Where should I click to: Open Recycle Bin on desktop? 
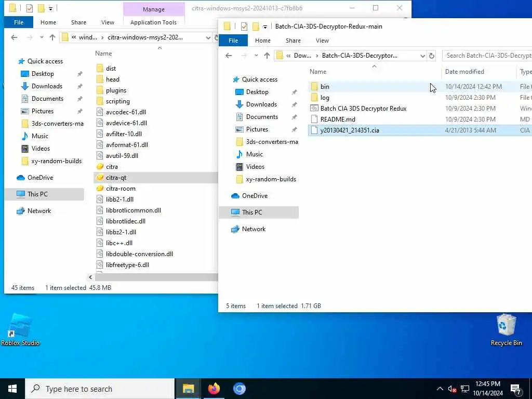click(x=506, y=330)
